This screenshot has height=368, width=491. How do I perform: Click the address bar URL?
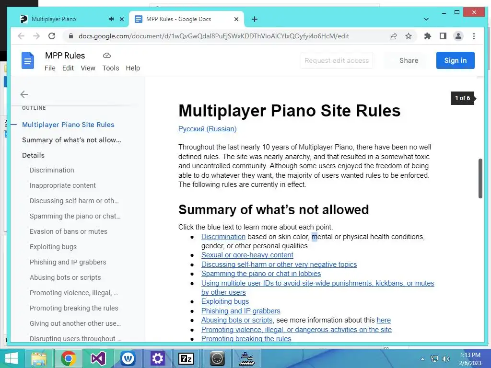click(213, 36)
